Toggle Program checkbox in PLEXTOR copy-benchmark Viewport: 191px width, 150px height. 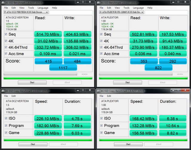101,126
